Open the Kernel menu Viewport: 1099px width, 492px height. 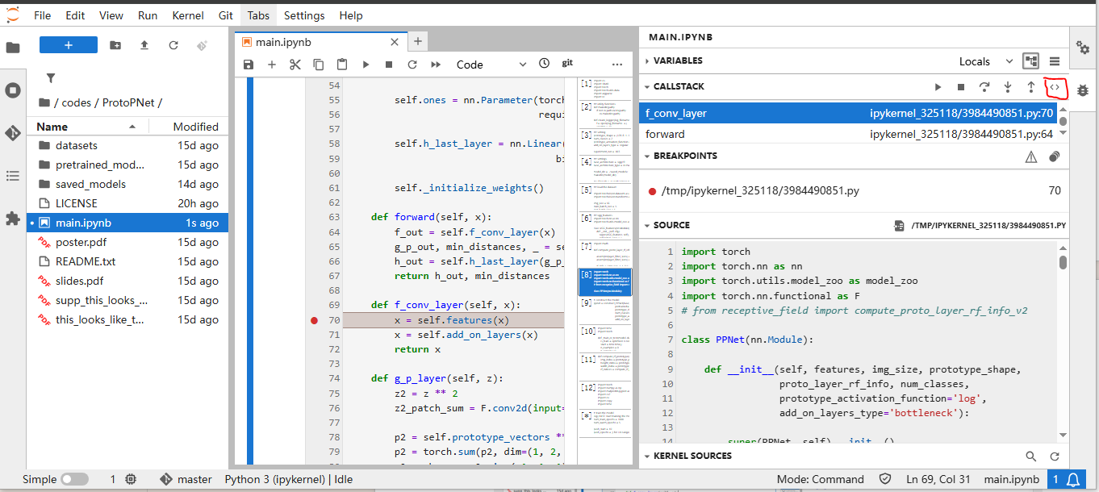click(187, 15)
